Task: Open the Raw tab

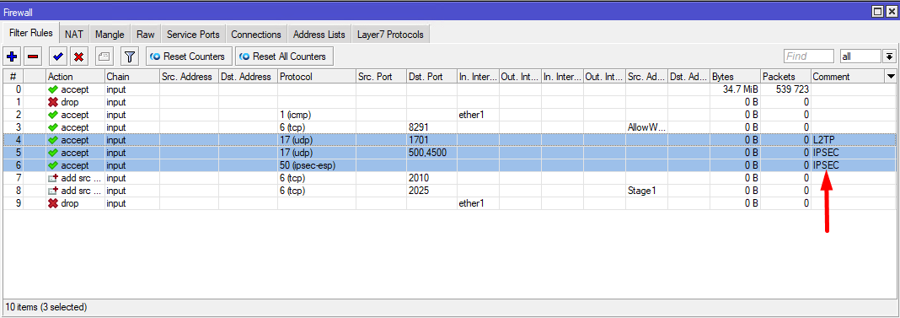Action: click(x=146, y=35)
